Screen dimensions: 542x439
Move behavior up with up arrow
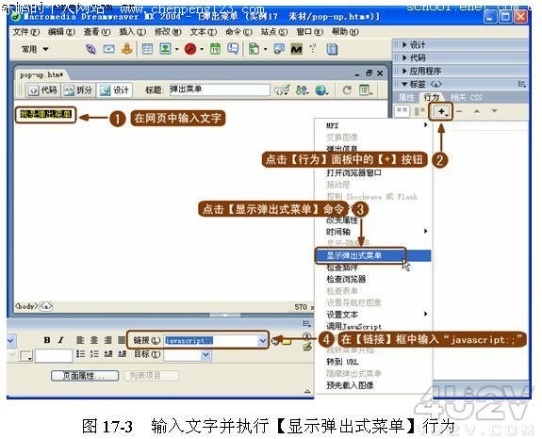[477, 111]
